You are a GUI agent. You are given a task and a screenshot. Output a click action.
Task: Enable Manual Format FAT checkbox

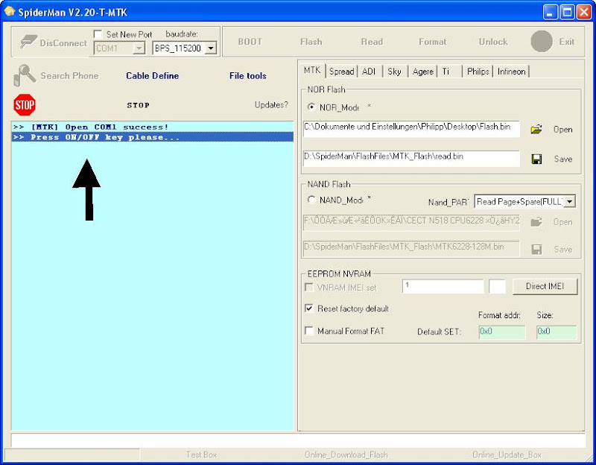tap(309, 331)
